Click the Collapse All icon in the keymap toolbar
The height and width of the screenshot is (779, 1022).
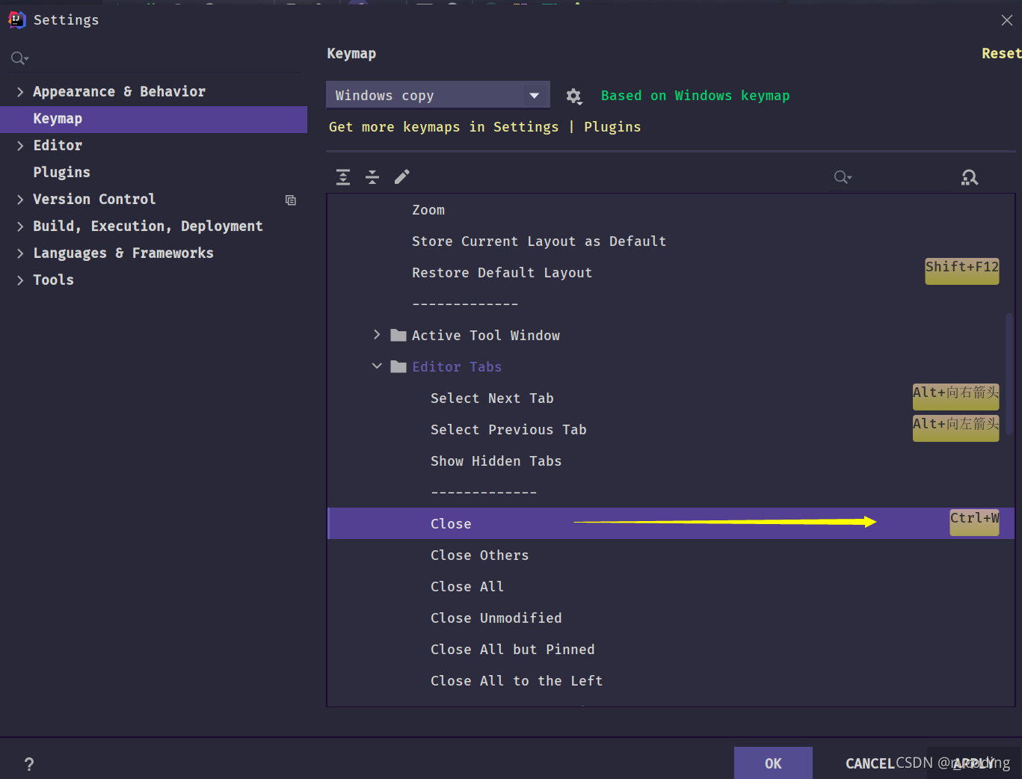coord(372,177)
